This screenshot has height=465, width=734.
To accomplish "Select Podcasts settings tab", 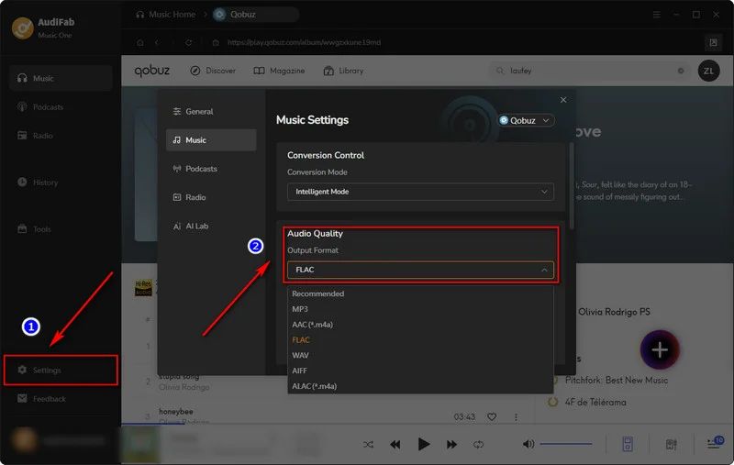I will coord(211,169).
